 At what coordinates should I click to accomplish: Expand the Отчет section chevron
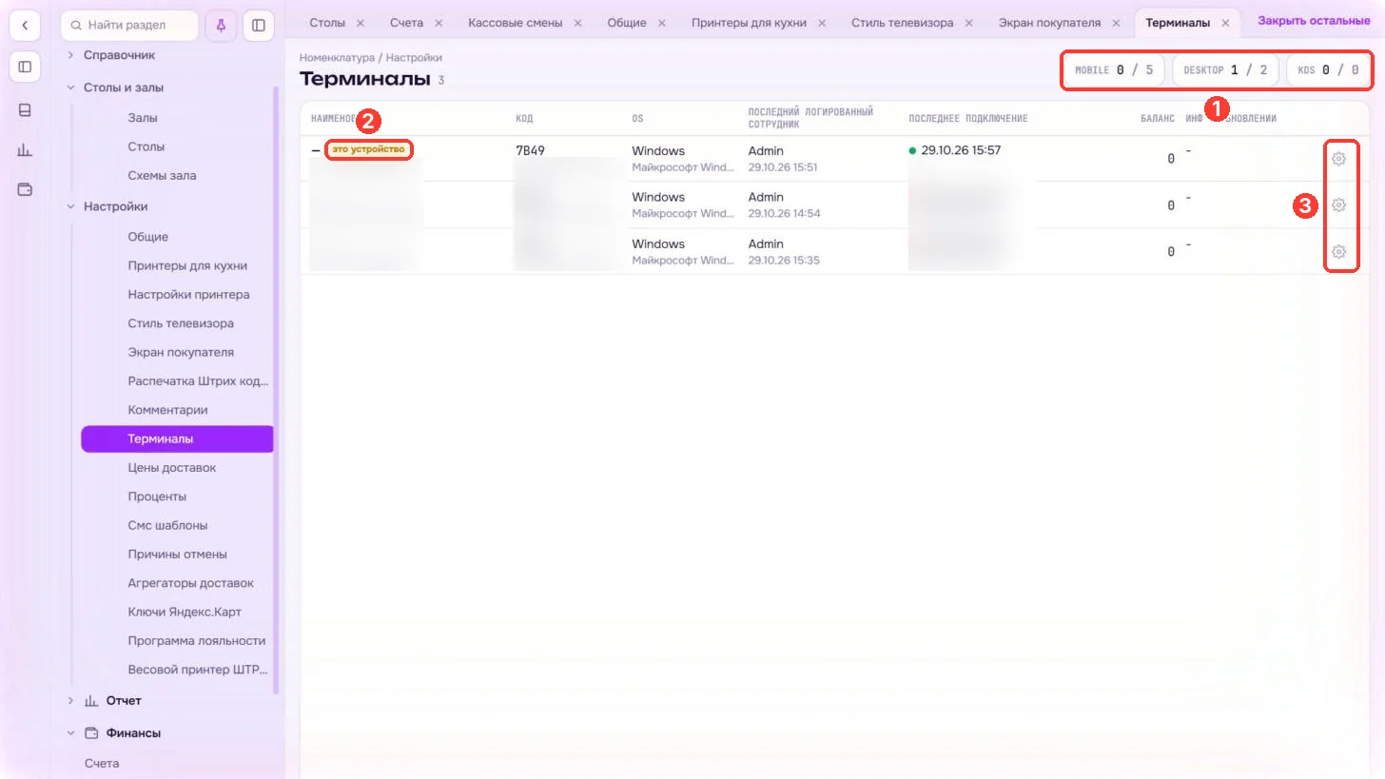pos(70,701)
